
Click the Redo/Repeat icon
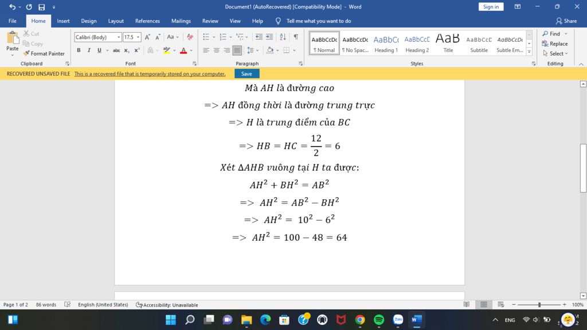click(29, 7)
